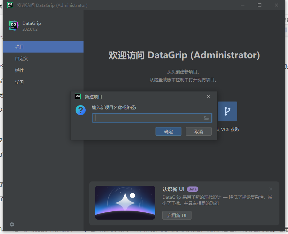
Task: Click the DataGrip logo in the sidebar
Action: pos(13,26)
